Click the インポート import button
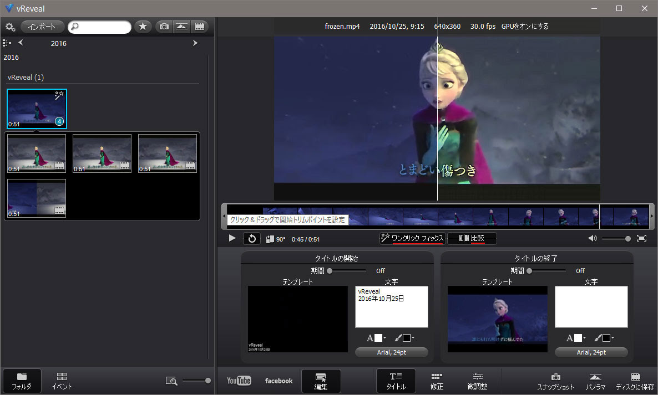 [42, 27]
